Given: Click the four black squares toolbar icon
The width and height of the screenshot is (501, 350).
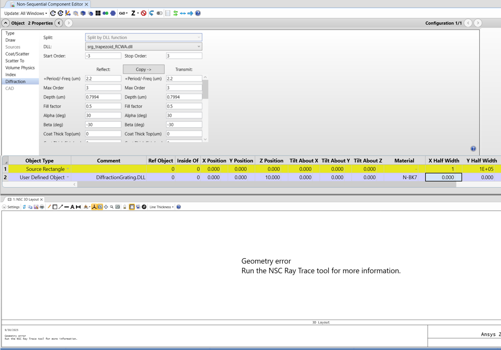Looking at the screenshot, I should 98,13.
